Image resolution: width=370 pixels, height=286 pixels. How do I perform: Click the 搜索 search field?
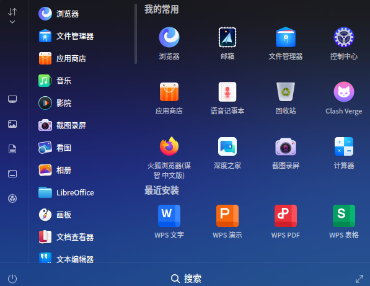coord(186,279)
